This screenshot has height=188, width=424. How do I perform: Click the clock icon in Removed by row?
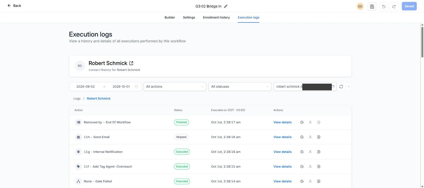point(302,122)
